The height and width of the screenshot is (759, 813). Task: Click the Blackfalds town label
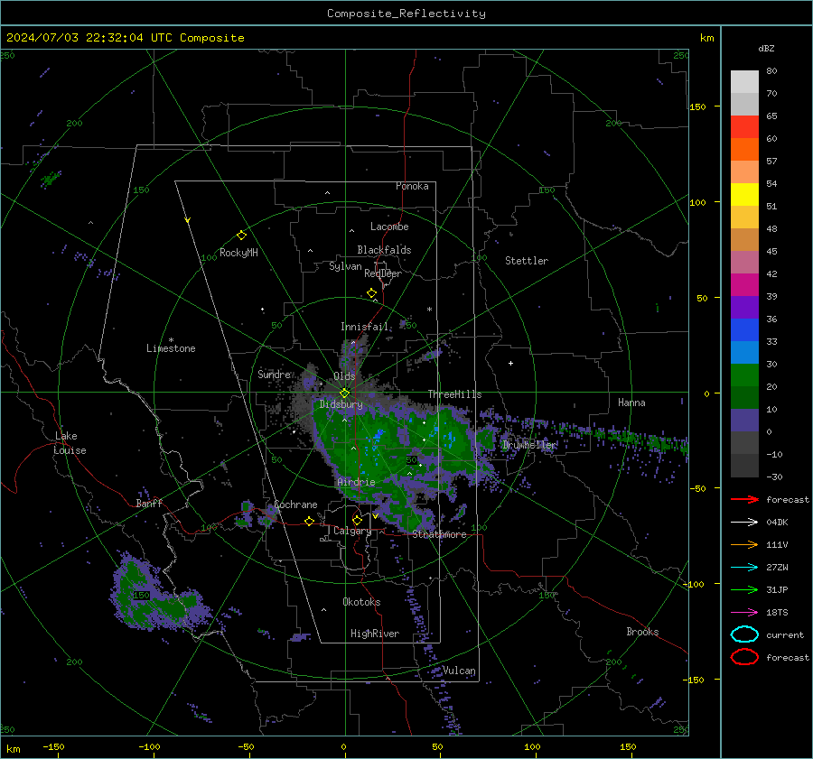(384, 250)
